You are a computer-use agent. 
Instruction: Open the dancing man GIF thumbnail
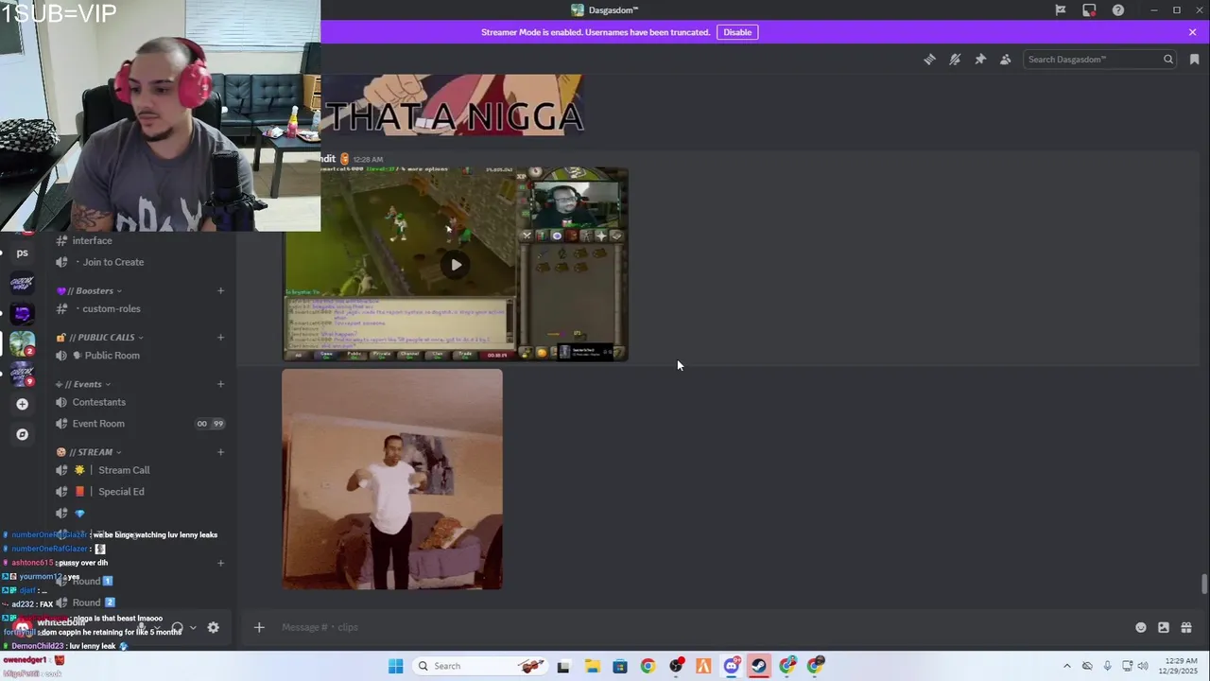392,480
